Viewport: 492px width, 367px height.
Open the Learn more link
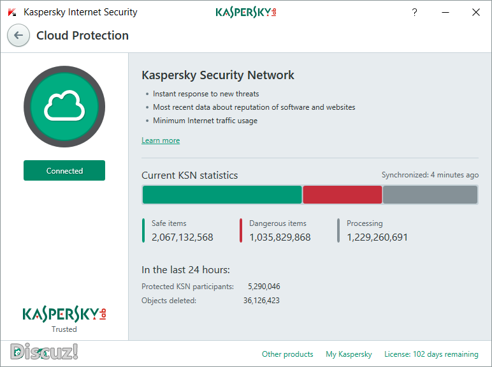click(161, 140)
